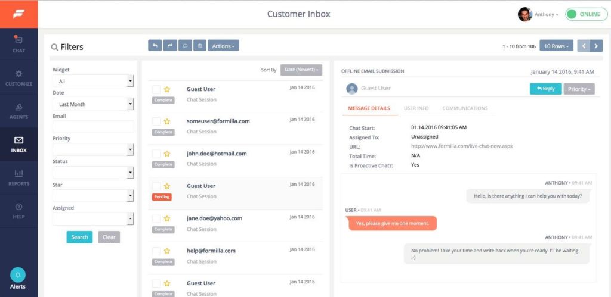611x297 pixels.
Task: Open the Agents section in the sidebar
Action: click(x=18, y=111)
